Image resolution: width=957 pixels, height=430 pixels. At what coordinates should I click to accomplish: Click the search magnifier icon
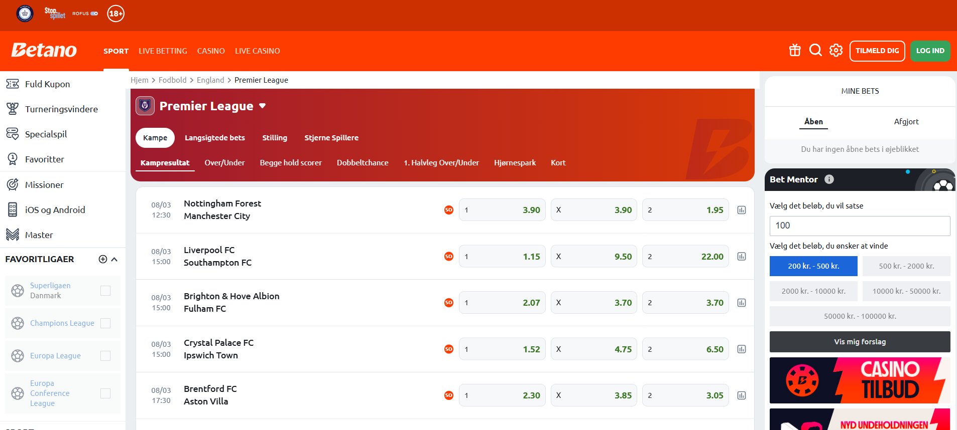pyautogui.click(x=815, y=51)
